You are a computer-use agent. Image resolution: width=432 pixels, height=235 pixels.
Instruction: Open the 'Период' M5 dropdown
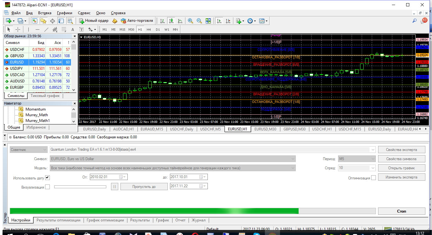[x=357, y=159]
